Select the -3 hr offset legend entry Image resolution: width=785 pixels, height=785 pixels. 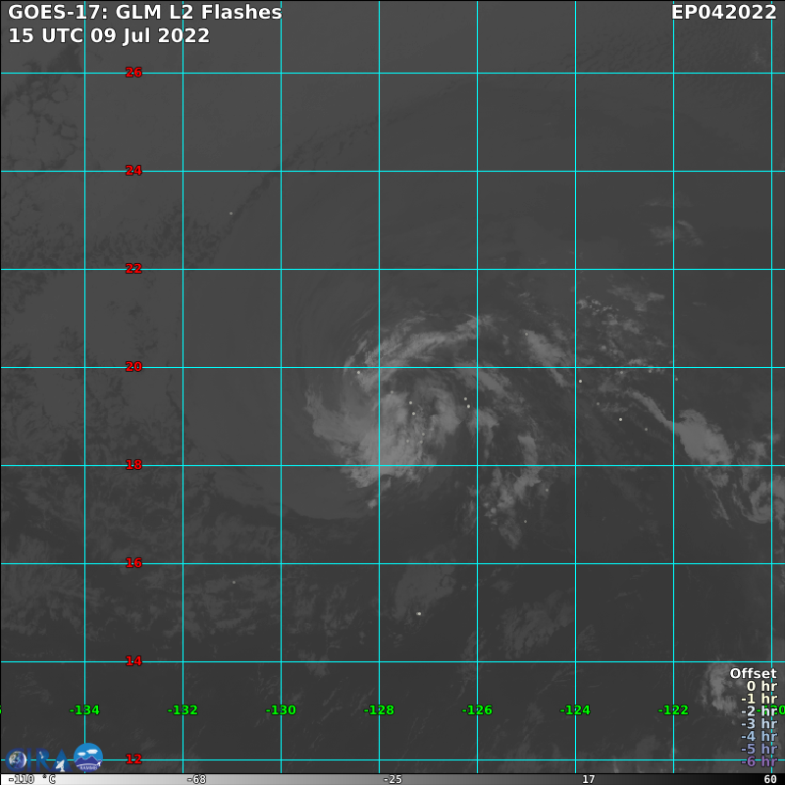[x=759, y=723]
